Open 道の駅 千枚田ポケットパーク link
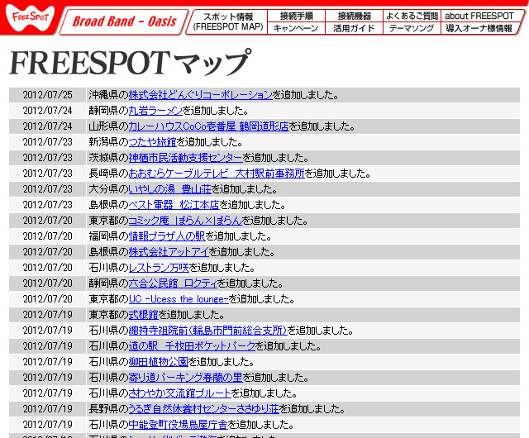Screen dimensions: 529x438 (192, 346)
